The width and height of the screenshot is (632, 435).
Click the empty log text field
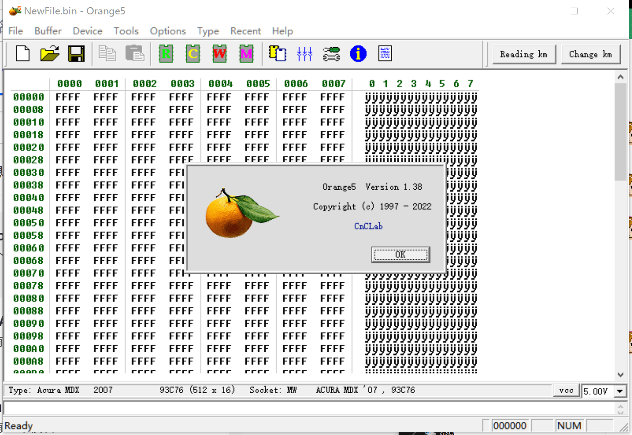tap(309, 408)
